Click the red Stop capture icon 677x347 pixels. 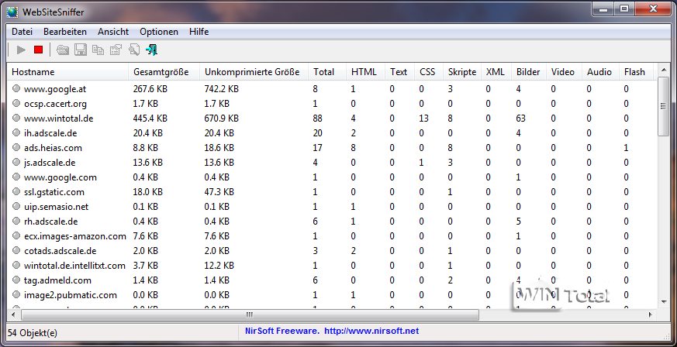point(39,50)
